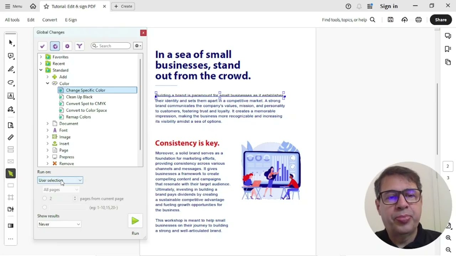Select Convert to Color Space
Image resolution: width=456 pixels, height=256 pixels.
[x=86, y=110]
